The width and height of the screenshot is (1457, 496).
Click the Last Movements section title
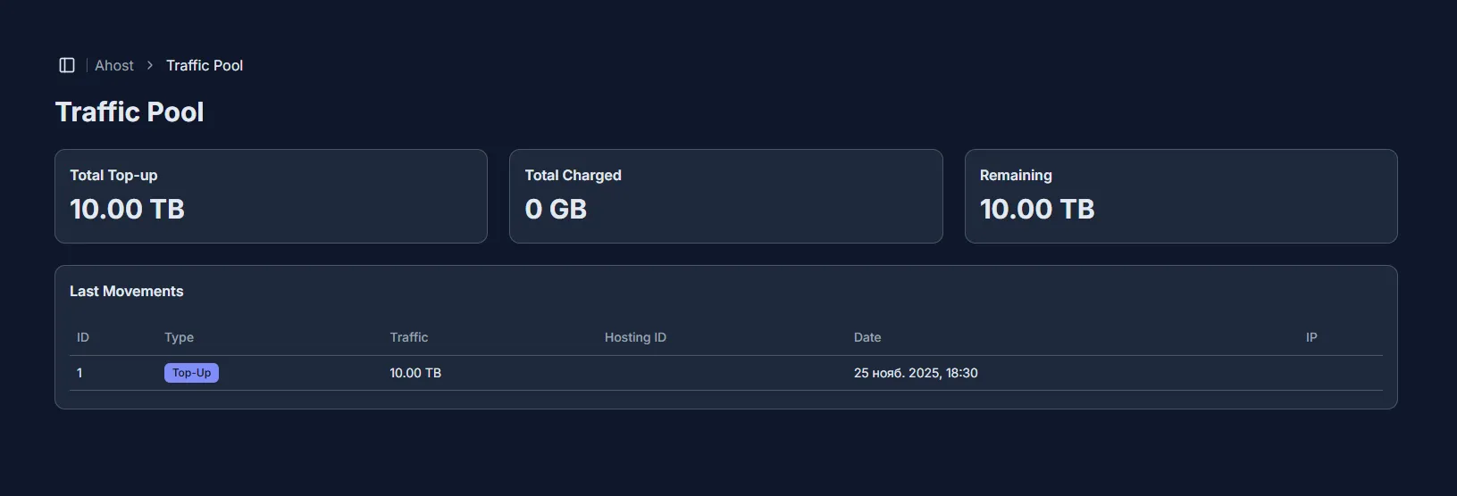click(126, 291)
